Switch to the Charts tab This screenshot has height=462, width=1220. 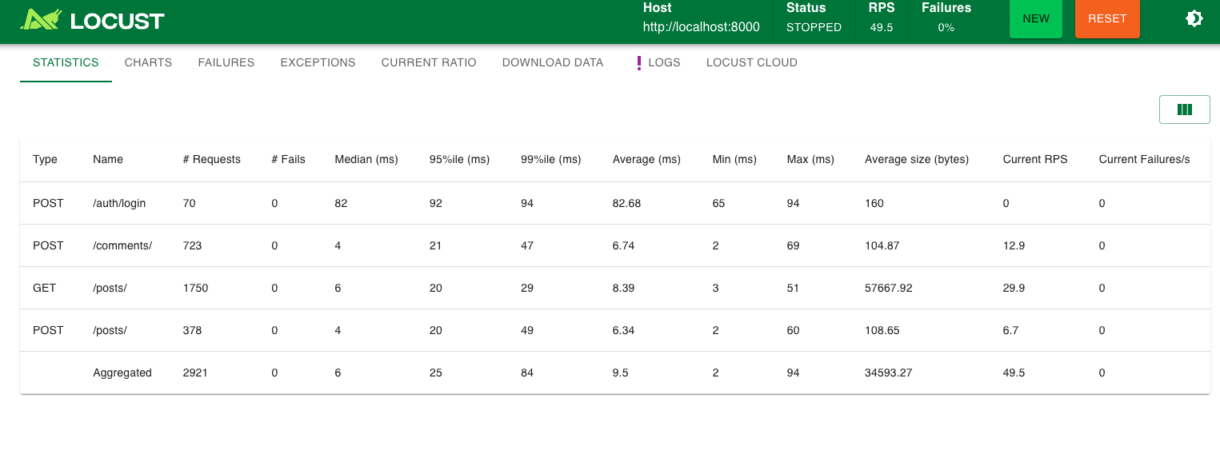point(148,62)
